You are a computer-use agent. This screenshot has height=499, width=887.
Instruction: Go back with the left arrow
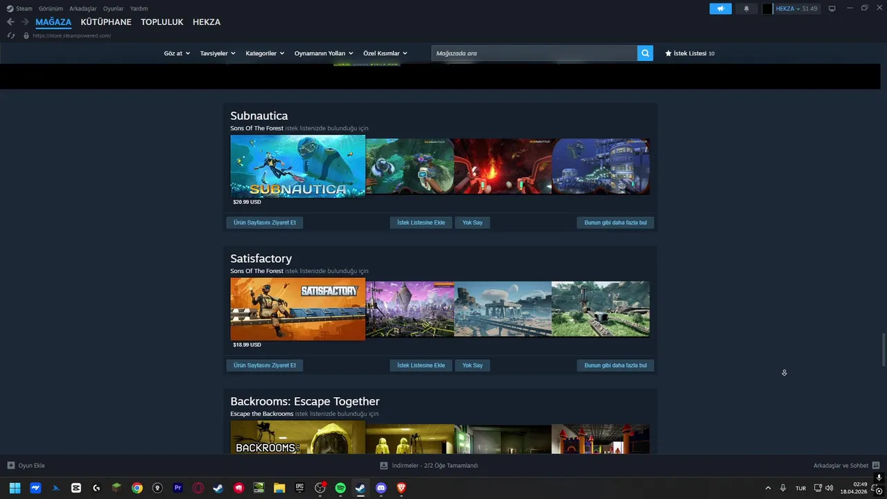10,22
